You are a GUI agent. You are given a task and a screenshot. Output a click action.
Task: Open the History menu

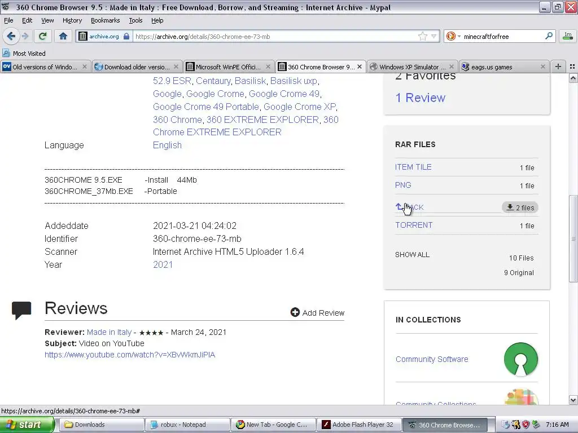click(x=72, y=20)
